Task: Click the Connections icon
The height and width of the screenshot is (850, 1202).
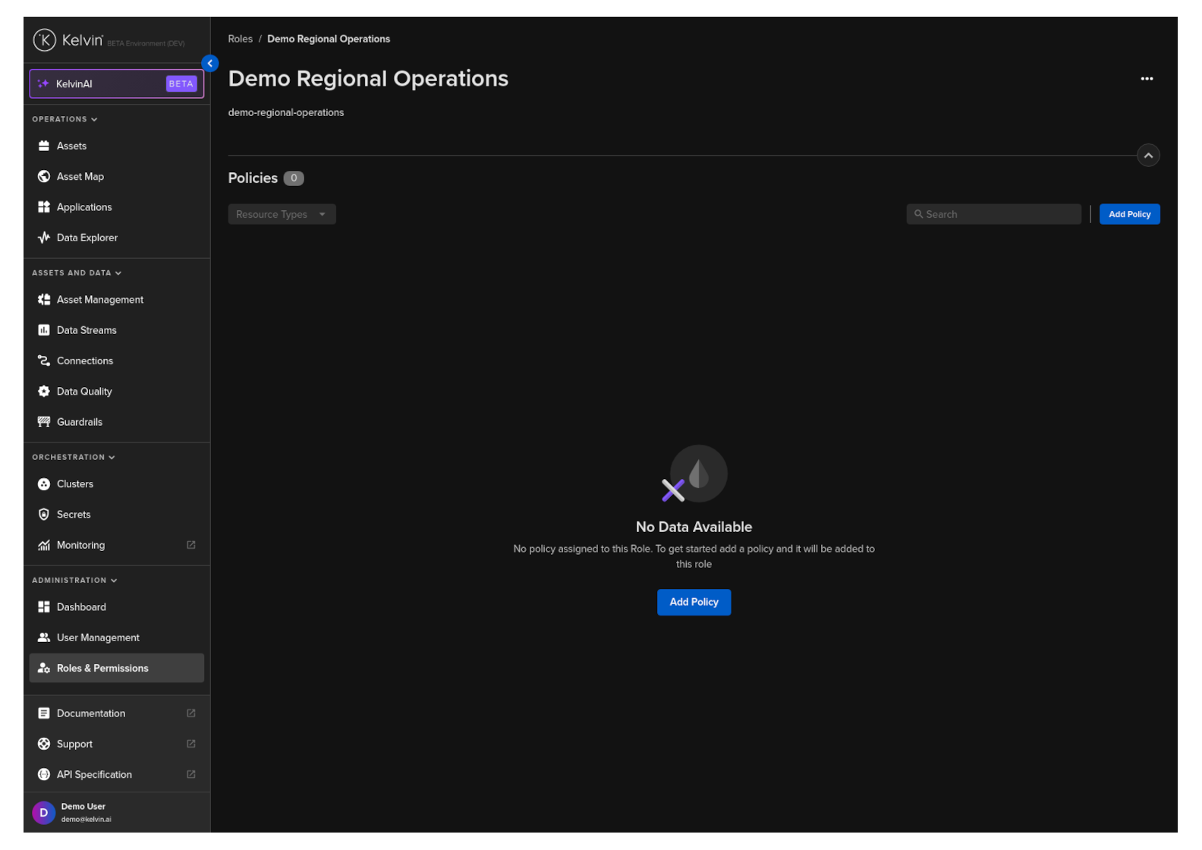Action: pyautogui.click(x=44, y=360)
